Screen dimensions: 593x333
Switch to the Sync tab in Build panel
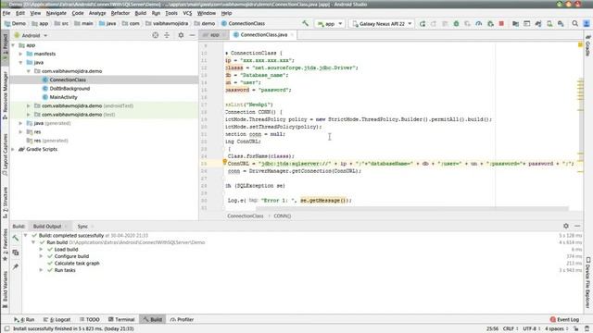coord(82,226)
